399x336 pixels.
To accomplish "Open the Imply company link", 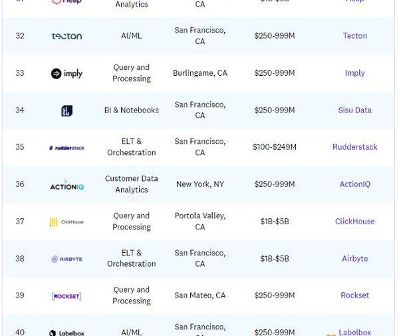I will 354,73.
